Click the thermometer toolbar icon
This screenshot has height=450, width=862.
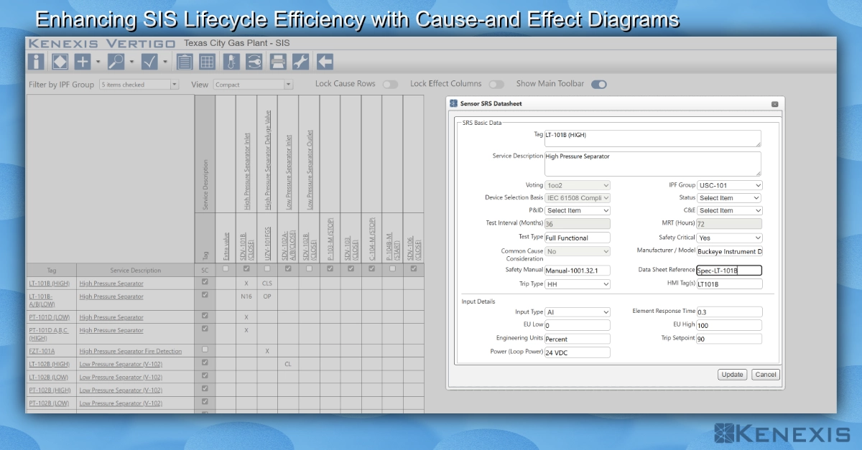click(x=231, y=62)
